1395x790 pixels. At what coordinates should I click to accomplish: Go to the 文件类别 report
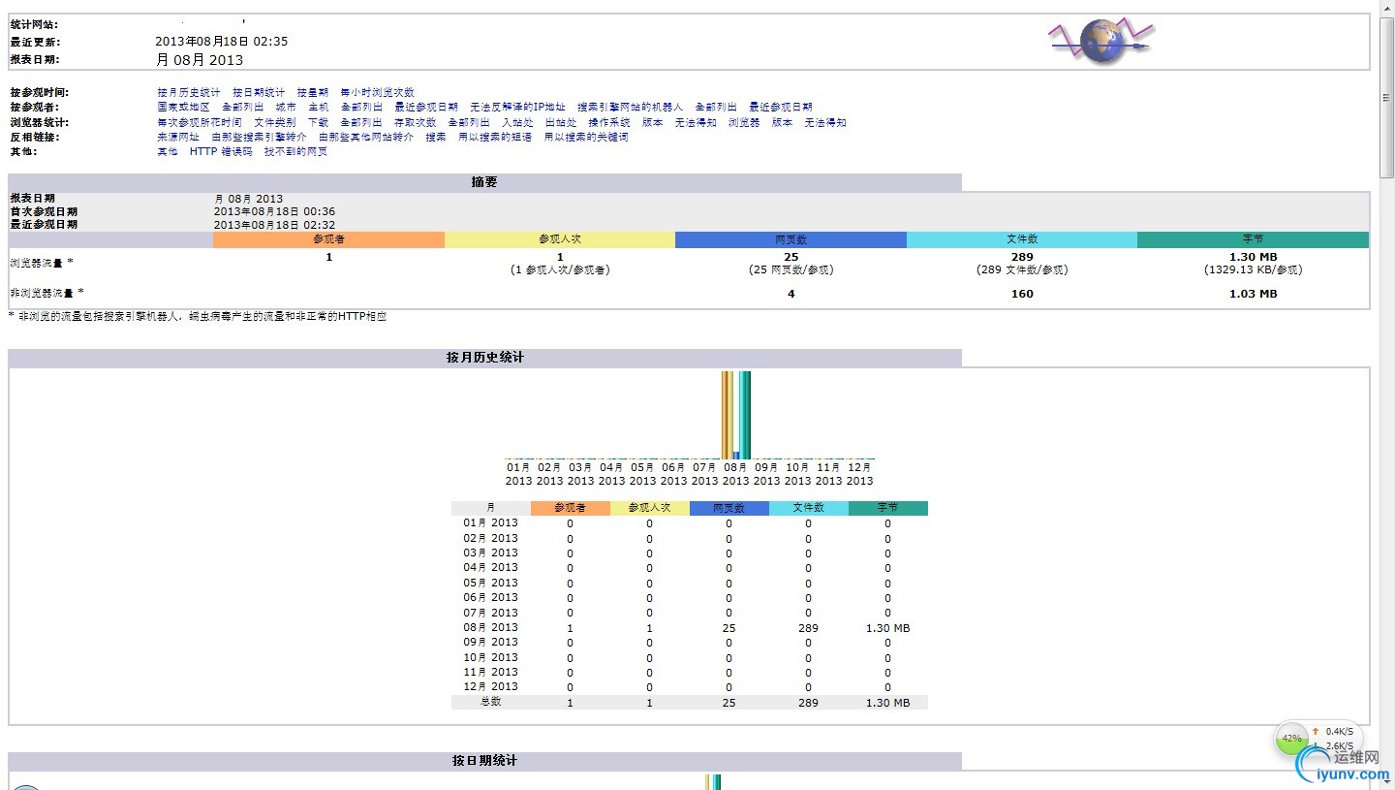[x=275, y=123]
